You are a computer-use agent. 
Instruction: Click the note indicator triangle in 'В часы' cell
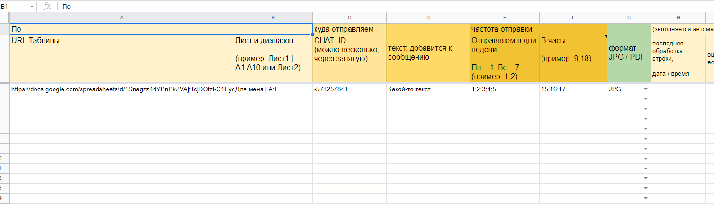(605, 36)
